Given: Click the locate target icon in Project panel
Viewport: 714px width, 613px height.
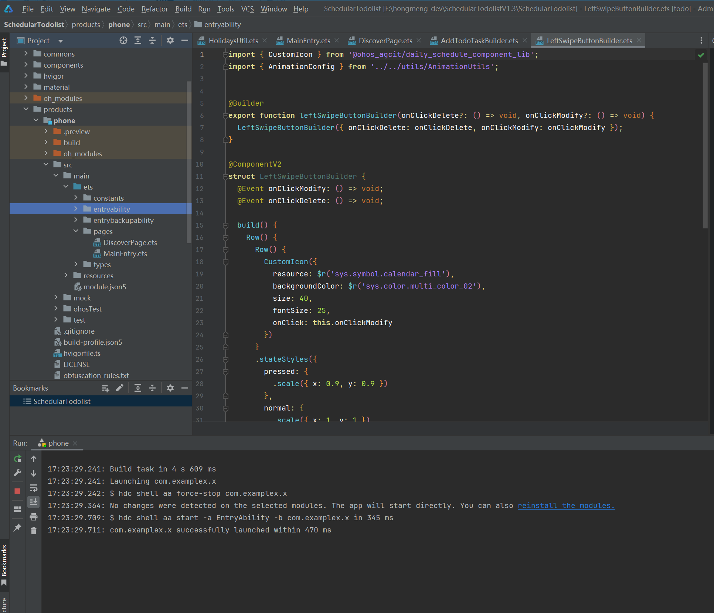Looking at the screenshot, I should (x=123, y=41).
